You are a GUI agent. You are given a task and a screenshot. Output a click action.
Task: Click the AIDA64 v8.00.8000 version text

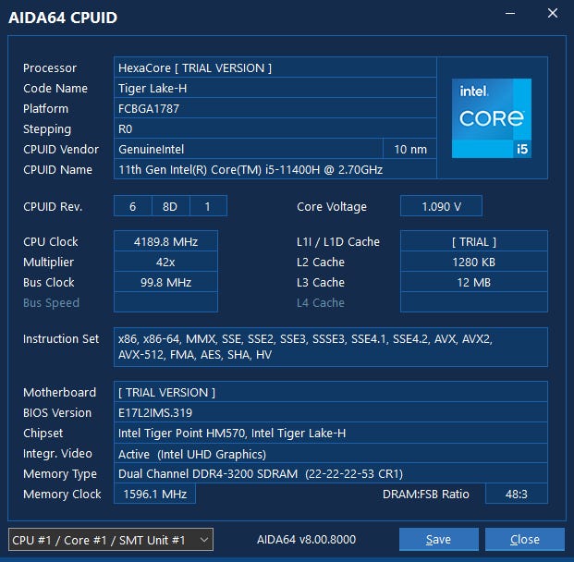306,539
